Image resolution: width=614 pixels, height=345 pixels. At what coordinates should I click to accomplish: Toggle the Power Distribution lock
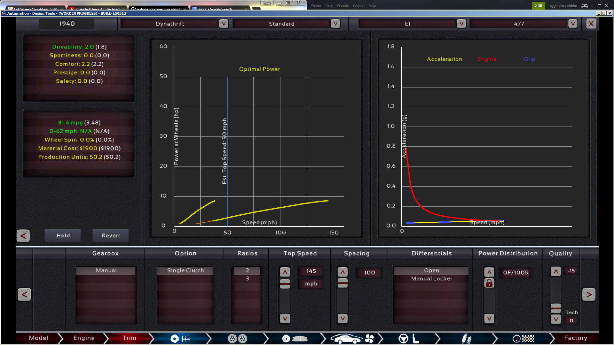pos(489,283)
